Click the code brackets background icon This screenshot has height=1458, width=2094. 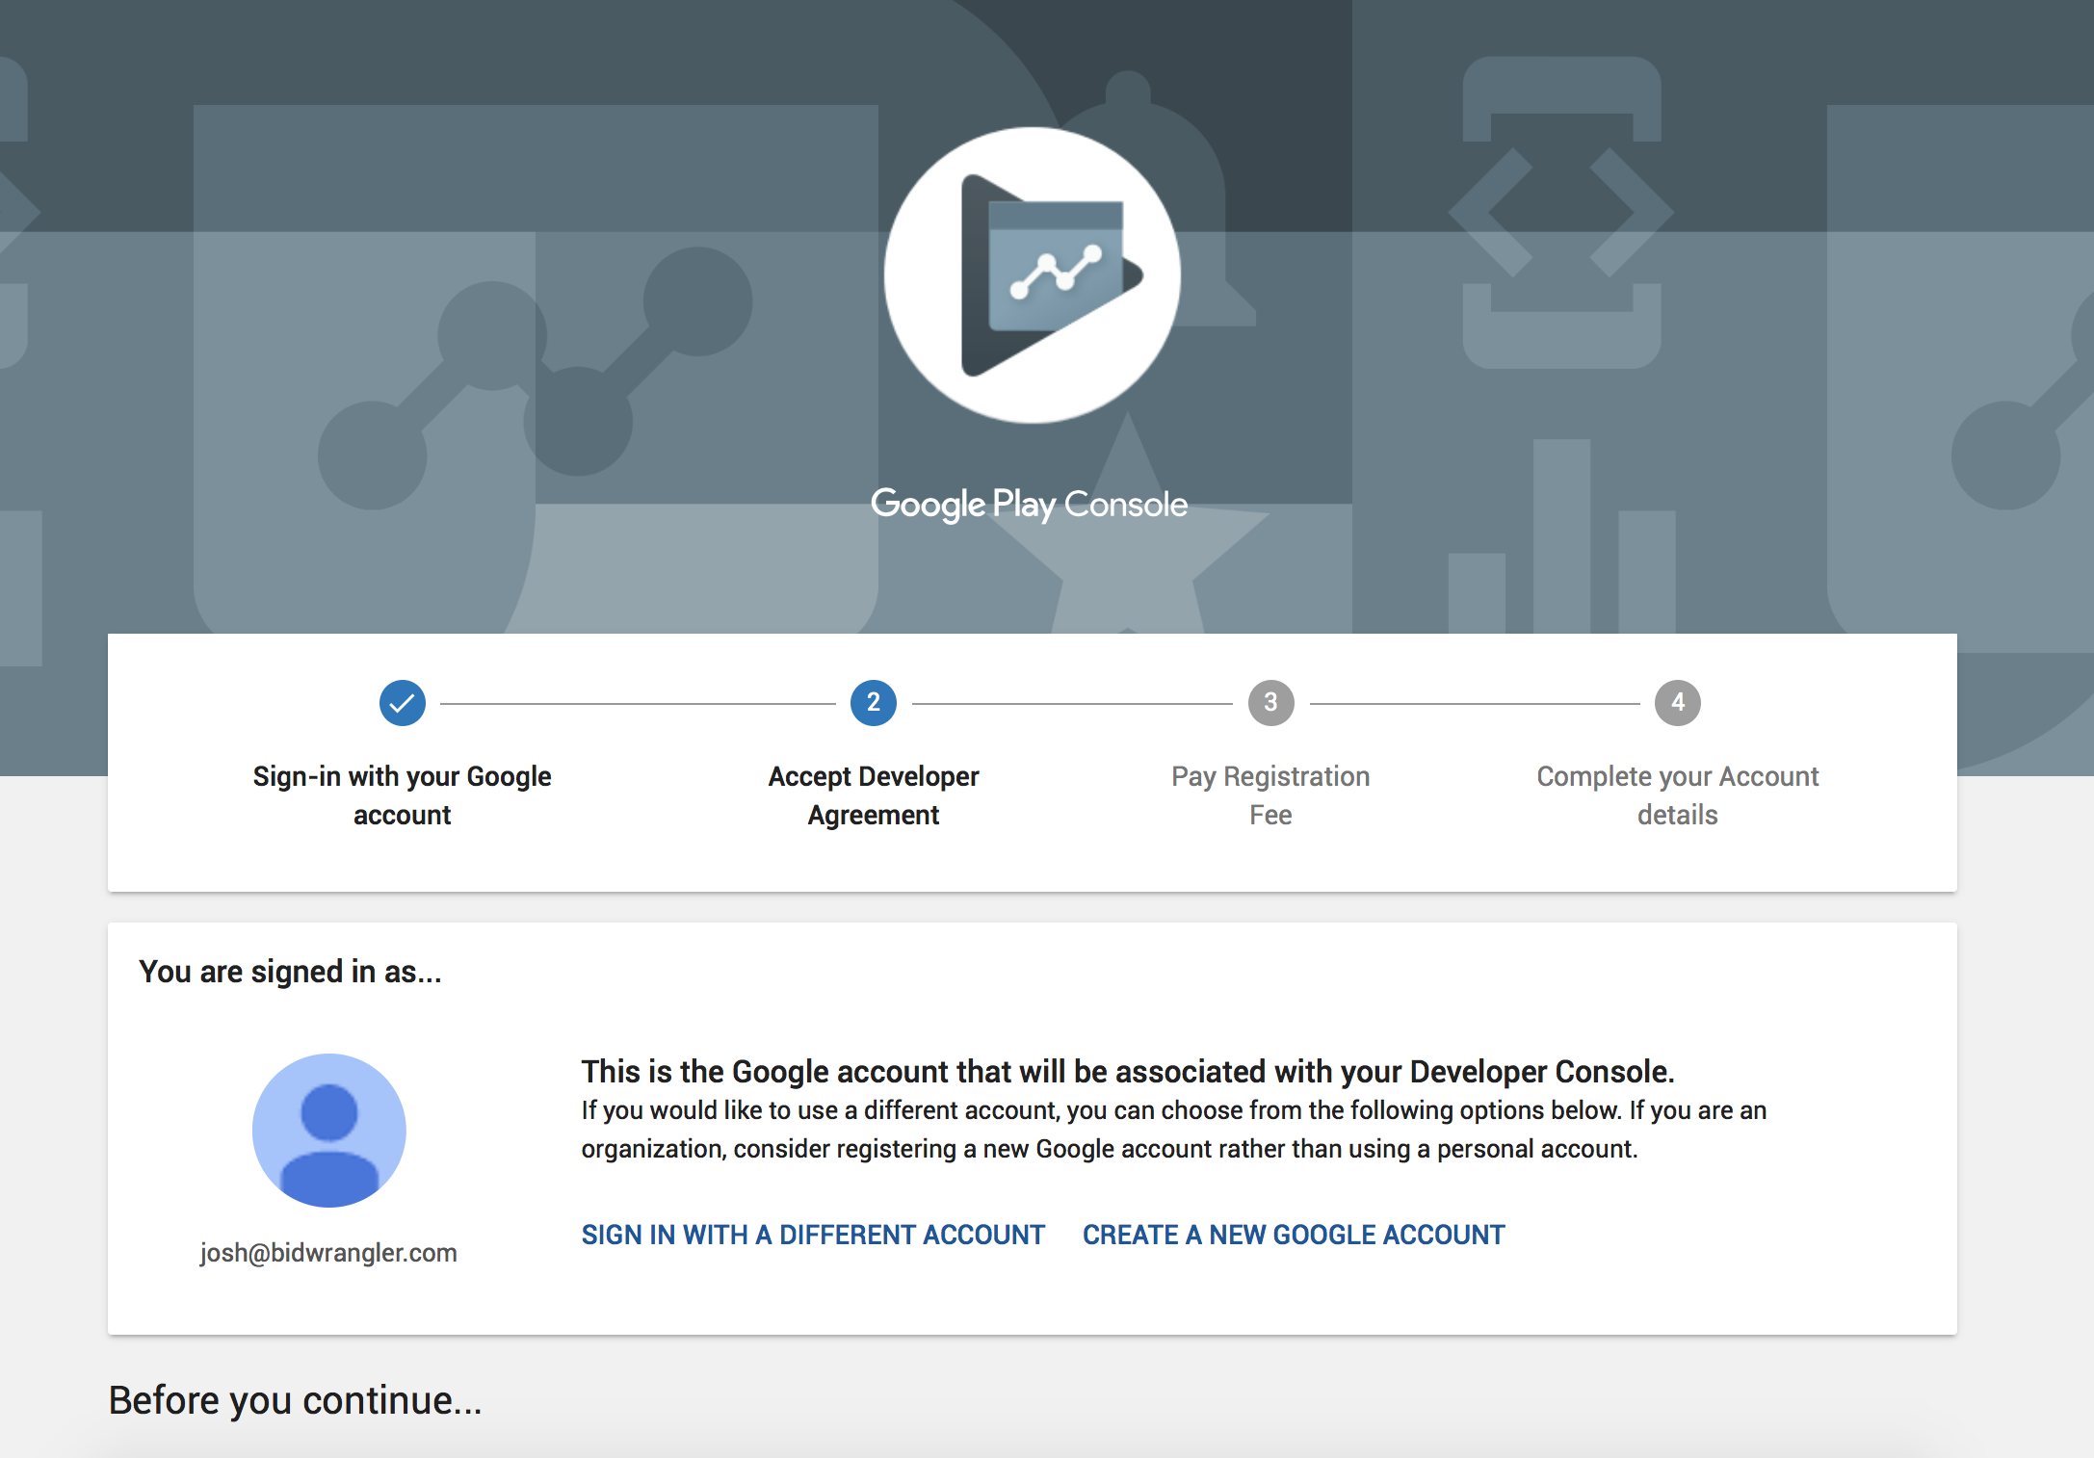click(x=1560, y=212)
